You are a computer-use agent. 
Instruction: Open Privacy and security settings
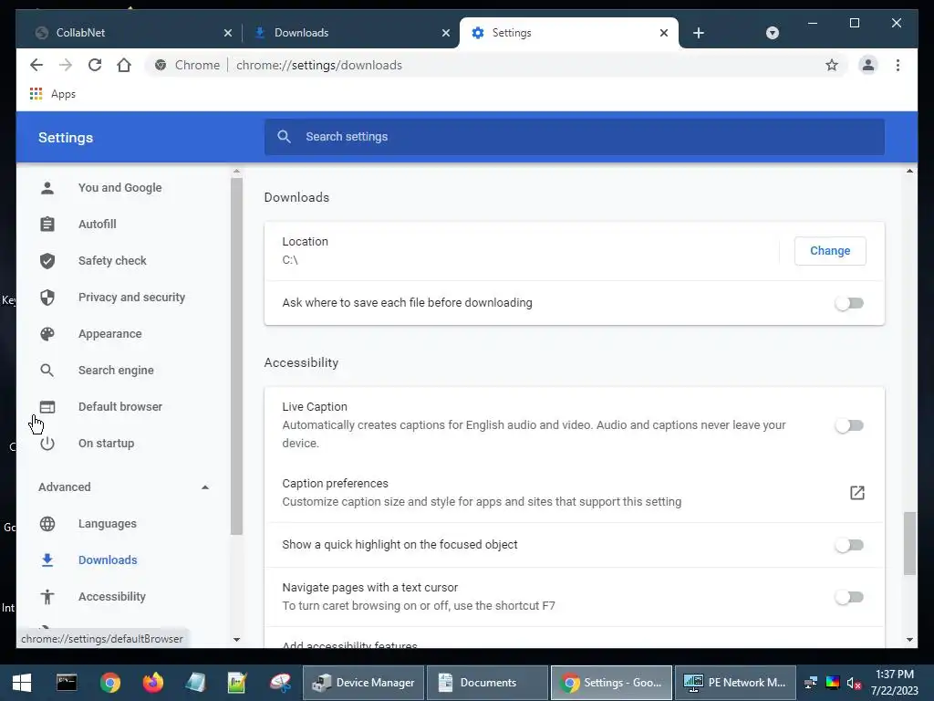tap(131, 297)
